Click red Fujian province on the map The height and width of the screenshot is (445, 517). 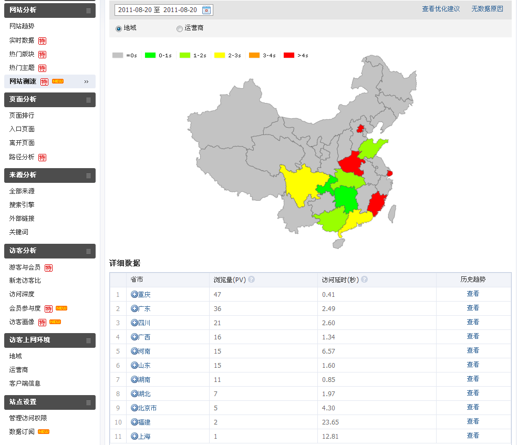377,203
